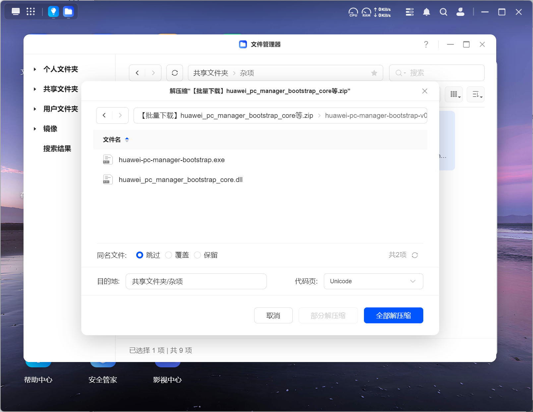
Task: Select 跳过 for duplicate files
Action: [x=140, y=255]
